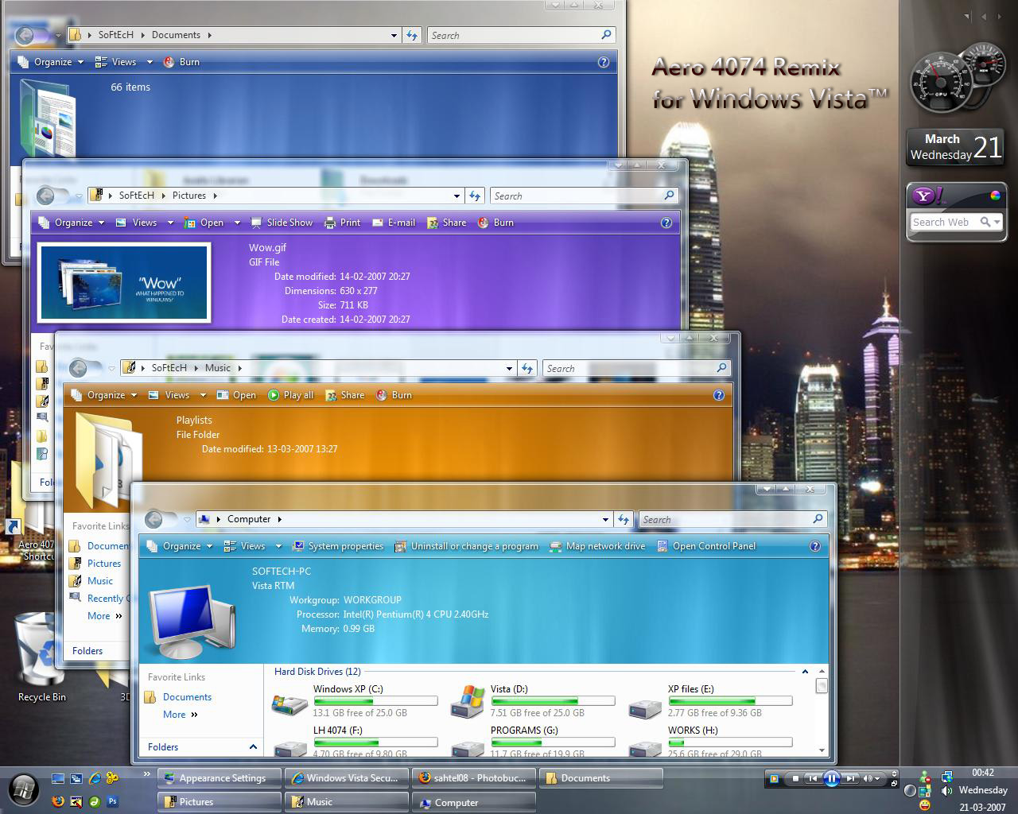
Task: Click Burn in the Documents window toolbar
Action: pos(181,62)
